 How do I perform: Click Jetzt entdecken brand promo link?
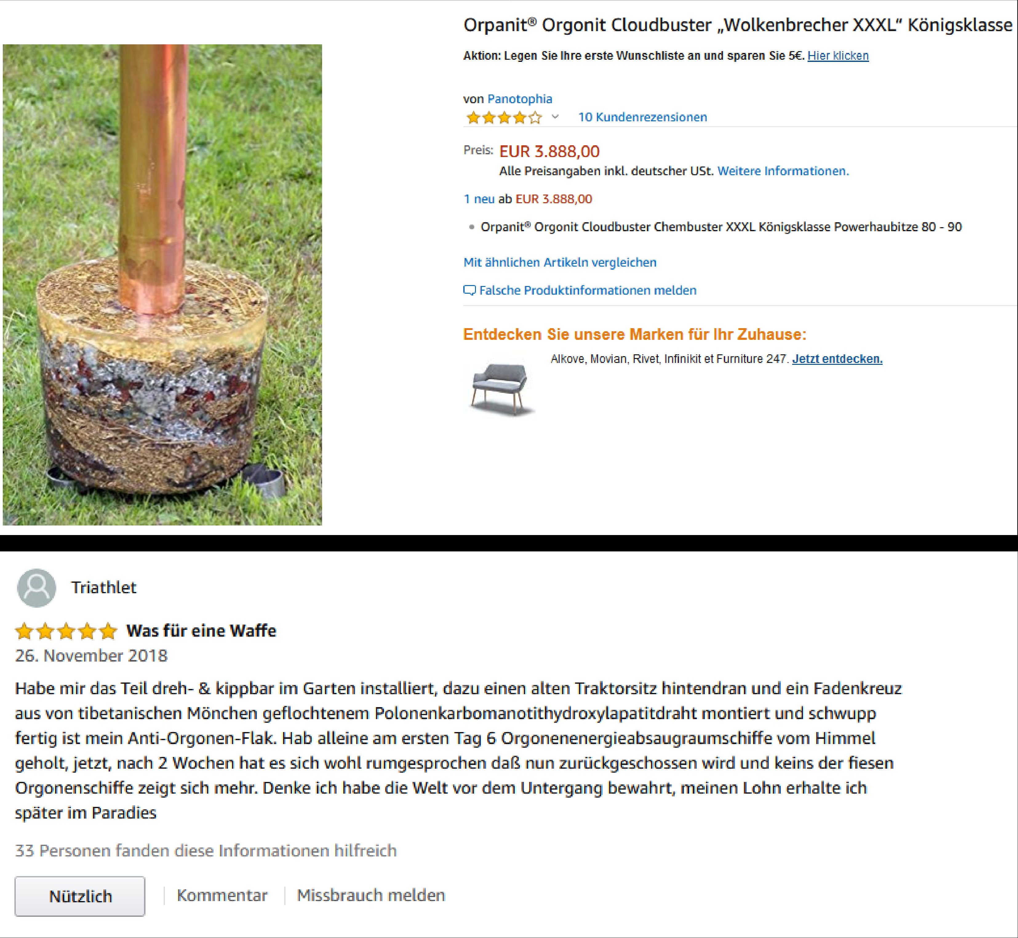[x=837, y=359]
